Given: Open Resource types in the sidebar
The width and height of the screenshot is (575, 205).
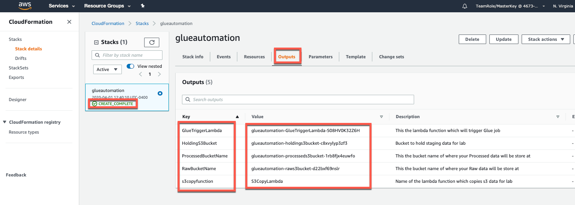Looking at the screenshot, I should (x=24, y=132).
